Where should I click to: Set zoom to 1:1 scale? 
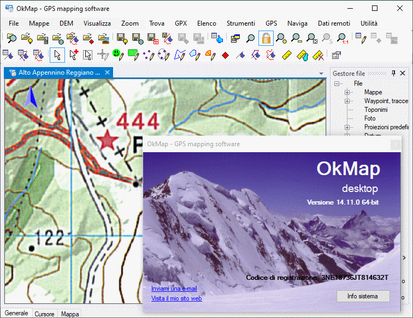(x=343, y=38)
